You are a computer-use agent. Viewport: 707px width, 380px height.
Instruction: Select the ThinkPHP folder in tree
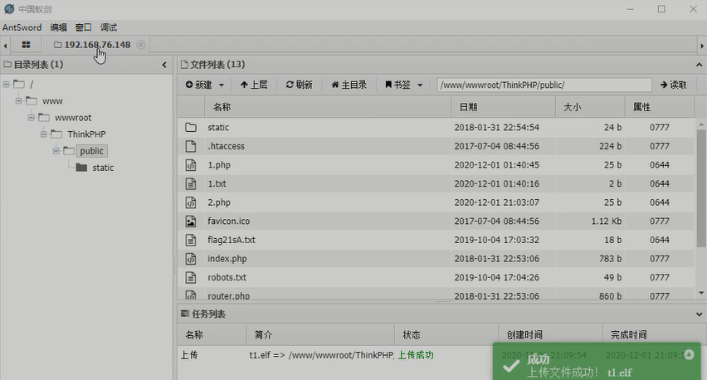pos(86,134)
